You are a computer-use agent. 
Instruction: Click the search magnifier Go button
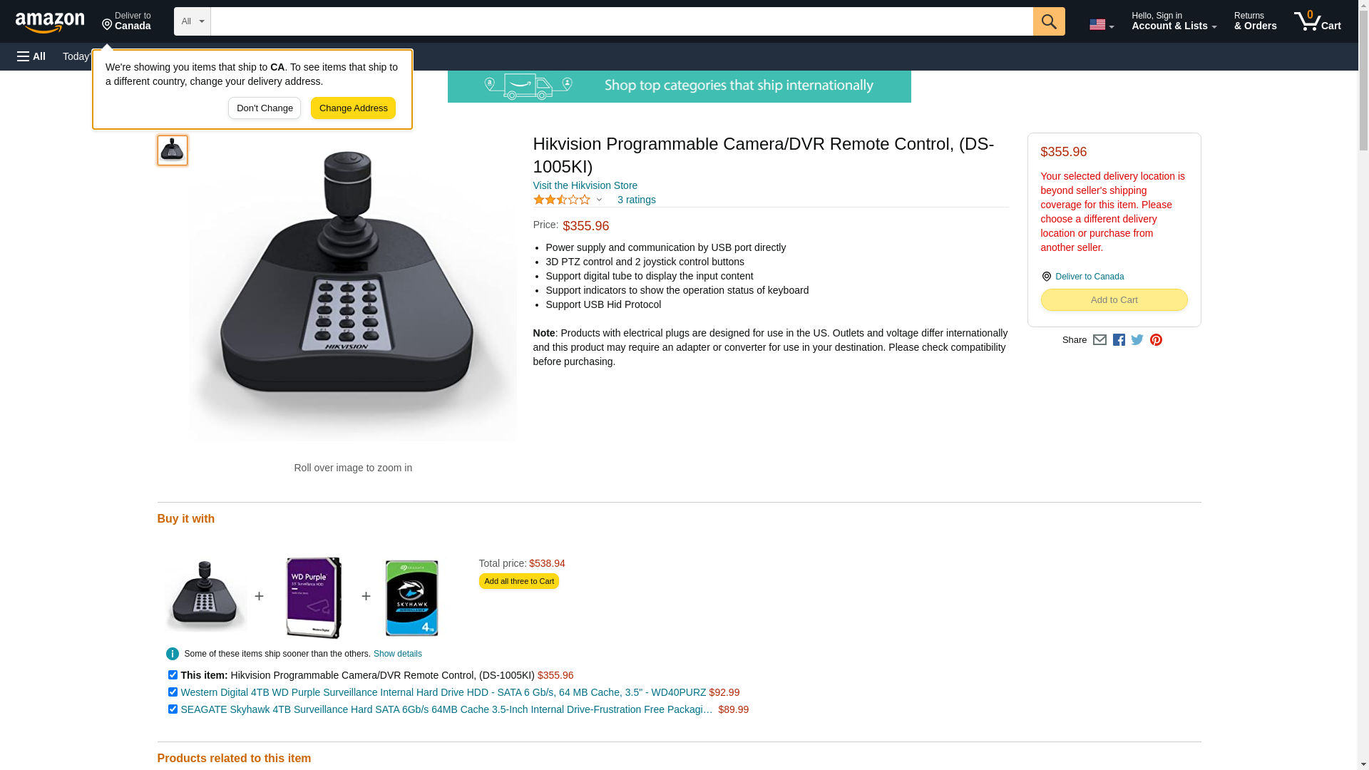(x=1048, y=21)
